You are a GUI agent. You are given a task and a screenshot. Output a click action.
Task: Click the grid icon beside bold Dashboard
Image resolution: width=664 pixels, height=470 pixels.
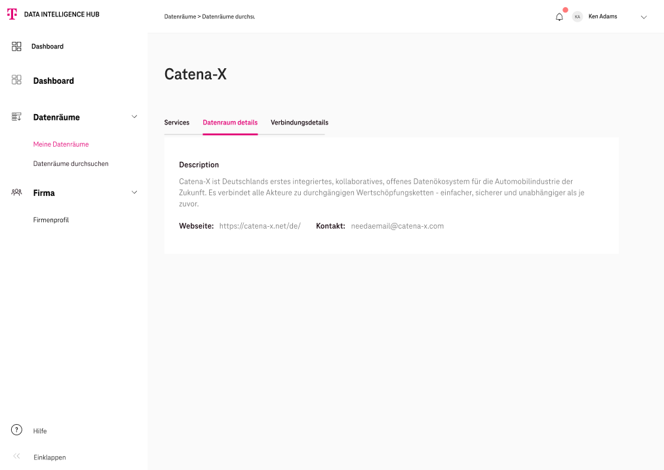(17, 80)
